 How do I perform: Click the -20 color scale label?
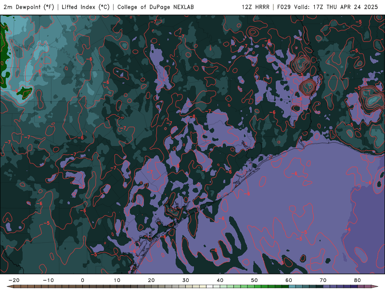pos(14,280)
